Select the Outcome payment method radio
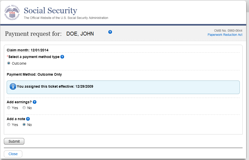This screenshot has height=160, width=249. [x=9, y=63]
